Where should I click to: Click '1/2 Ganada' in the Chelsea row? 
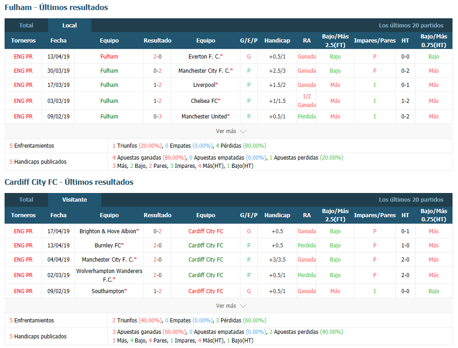(307, 101)
